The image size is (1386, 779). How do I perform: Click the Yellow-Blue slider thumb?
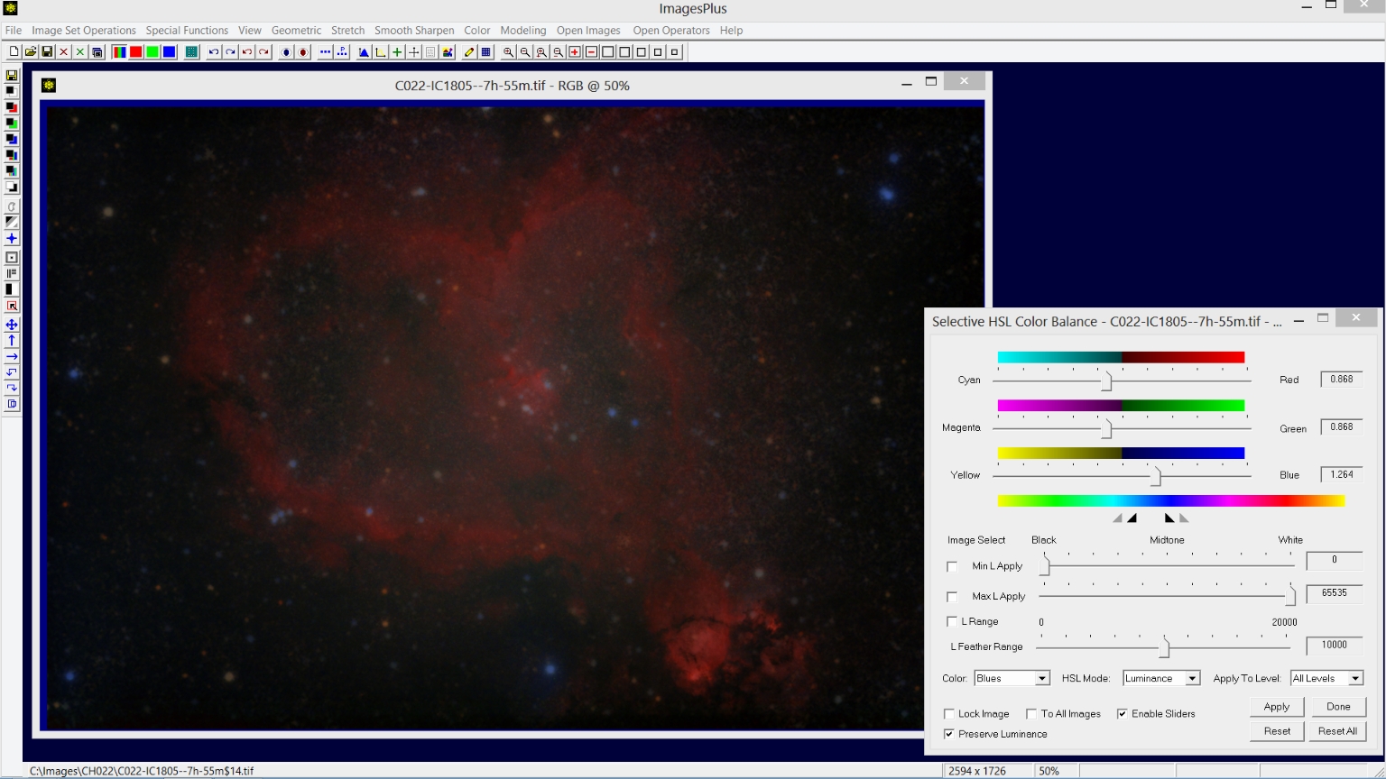tap(1155, 476)
